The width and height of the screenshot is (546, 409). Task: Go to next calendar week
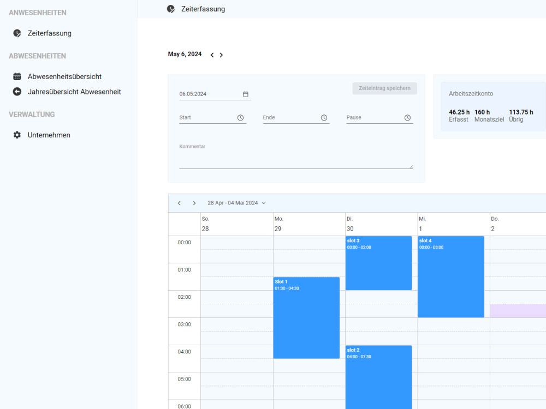tap(194, 203)
